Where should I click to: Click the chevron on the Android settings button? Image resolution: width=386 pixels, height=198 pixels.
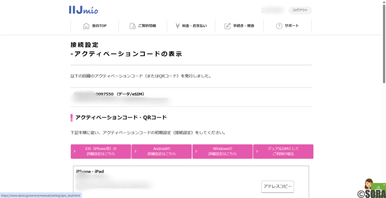click(135, 151)
